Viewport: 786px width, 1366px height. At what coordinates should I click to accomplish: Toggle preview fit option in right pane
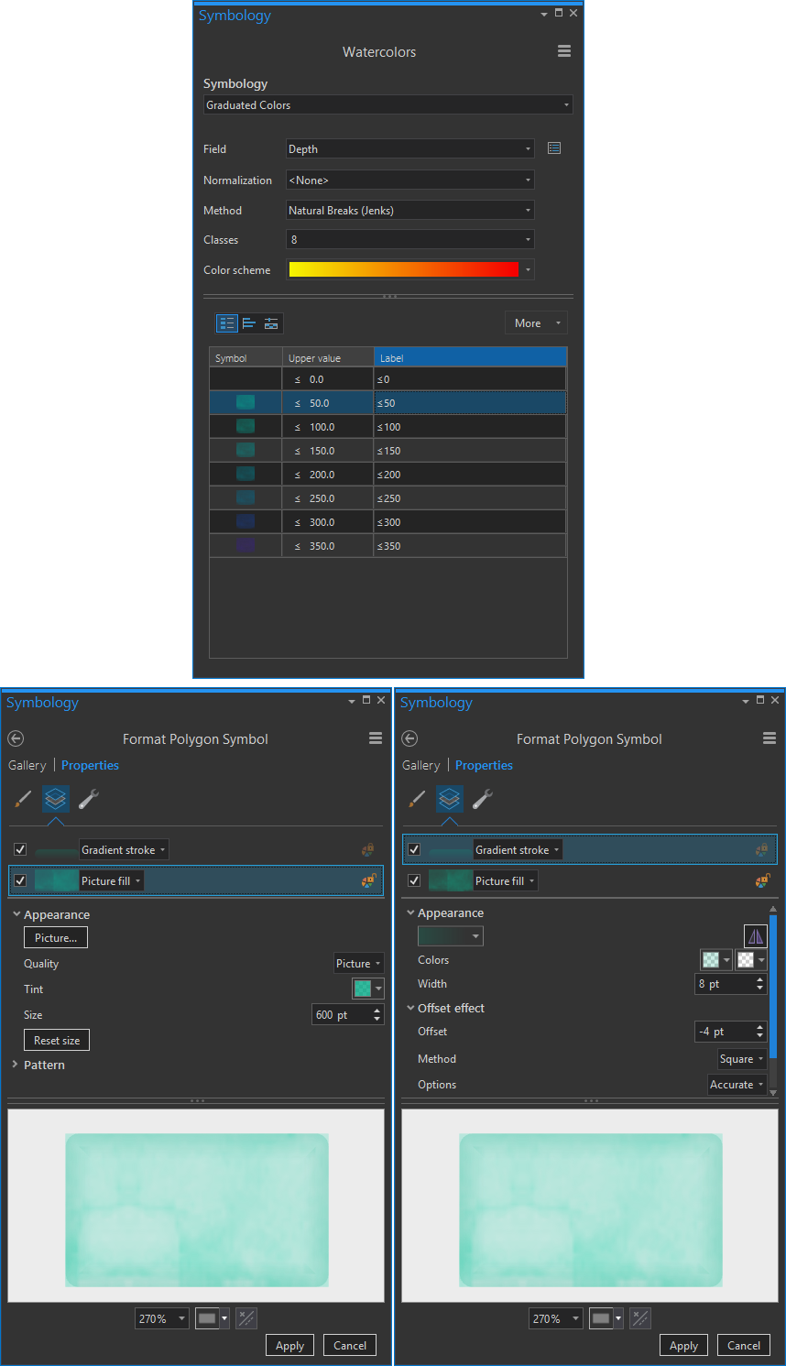640,1318
